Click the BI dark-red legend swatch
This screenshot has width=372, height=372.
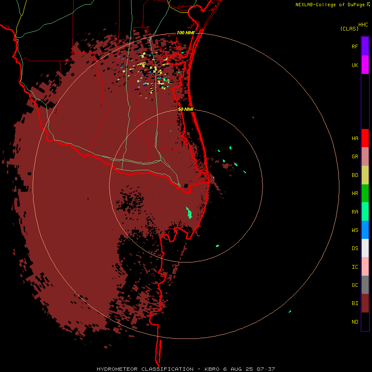(x=365, y=303)
